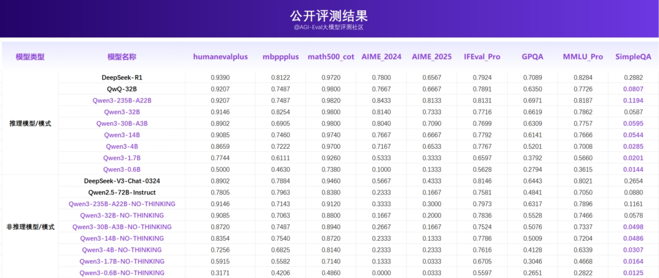Click the Qwen3-4B-NO-THINKING model name
The image size is (659, 278).
click(122, 250)
